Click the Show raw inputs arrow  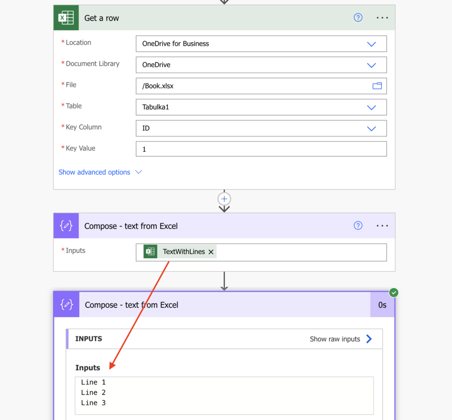pyautogui.click(x=369, y=339)
